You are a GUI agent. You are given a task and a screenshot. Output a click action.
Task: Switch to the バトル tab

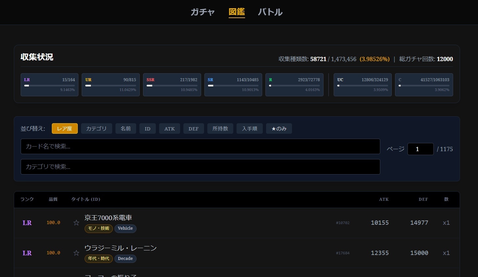[x=270, y=12]
